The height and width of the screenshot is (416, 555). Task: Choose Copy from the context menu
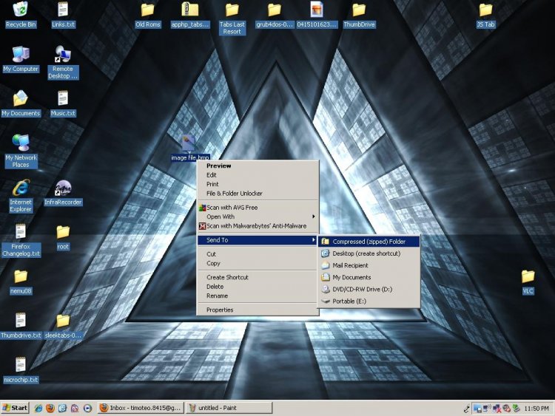(x=258, y=263)
